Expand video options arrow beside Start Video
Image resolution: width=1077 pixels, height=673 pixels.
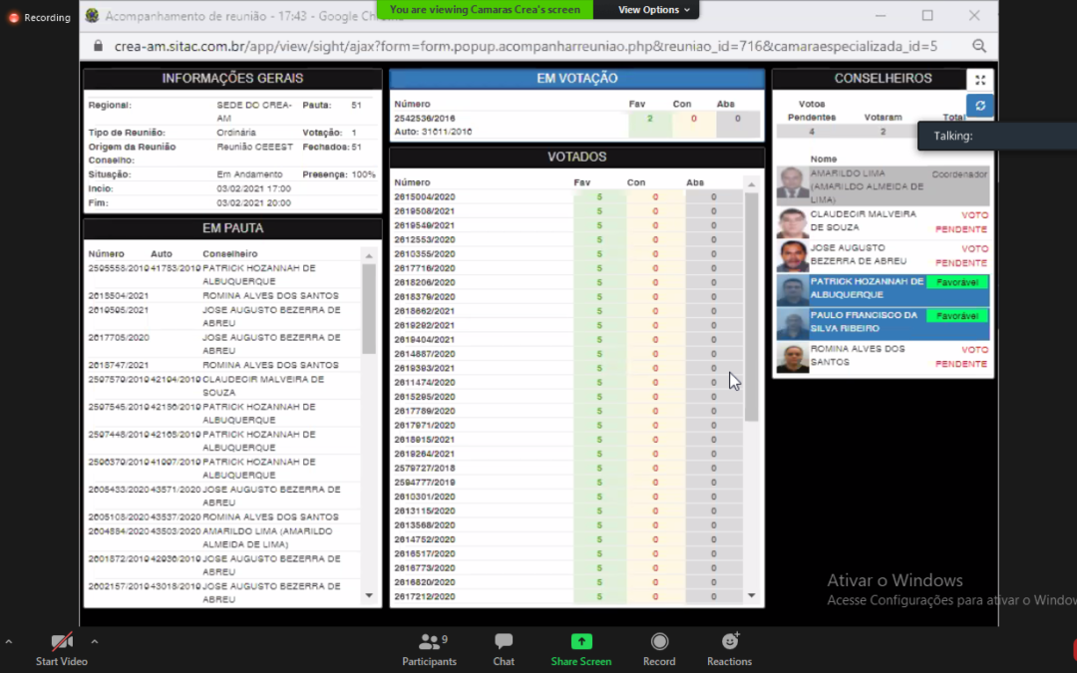95,642
